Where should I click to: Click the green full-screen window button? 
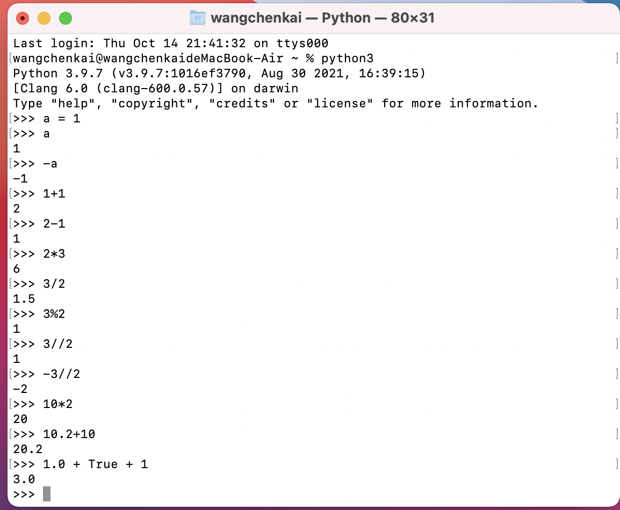click(x=66, y=18)
